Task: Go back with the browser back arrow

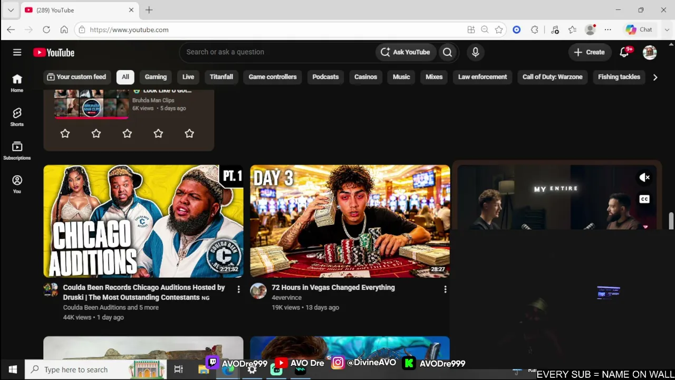Action: coord(11,30)
